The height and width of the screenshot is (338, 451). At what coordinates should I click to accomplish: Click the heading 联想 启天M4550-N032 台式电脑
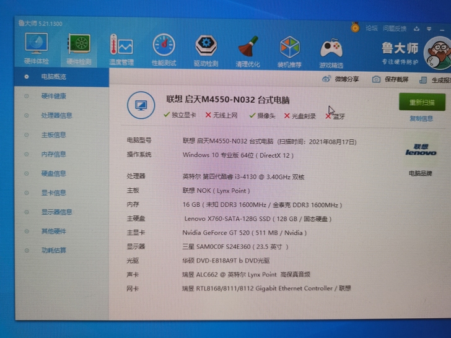(x=228, y=100)
